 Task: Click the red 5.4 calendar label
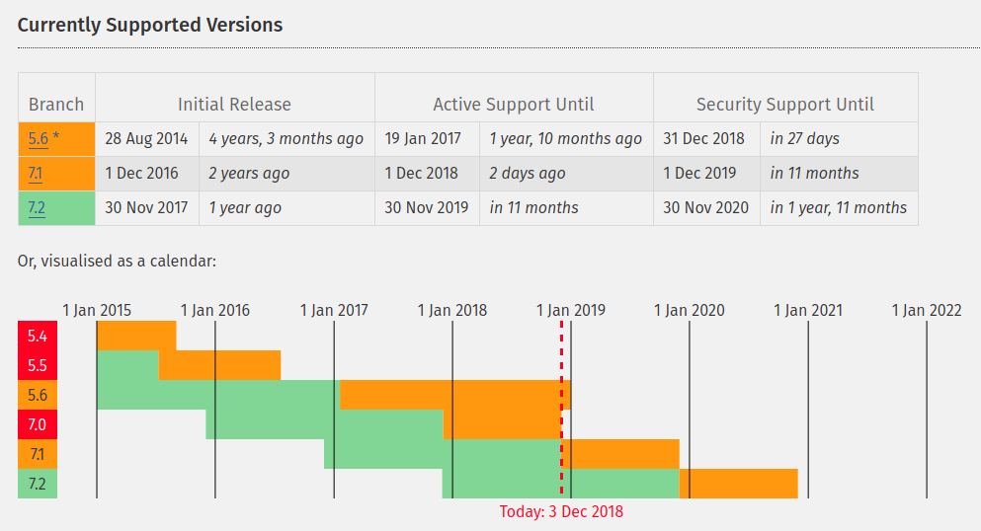coord(38,337)
